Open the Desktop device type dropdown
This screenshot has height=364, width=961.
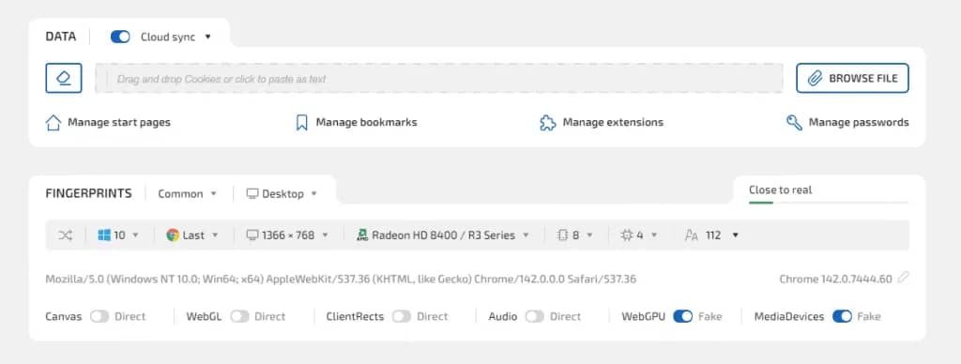282,193
